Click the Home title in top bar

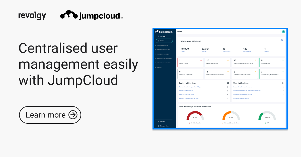pyautogui.click(x=180, y=32)
